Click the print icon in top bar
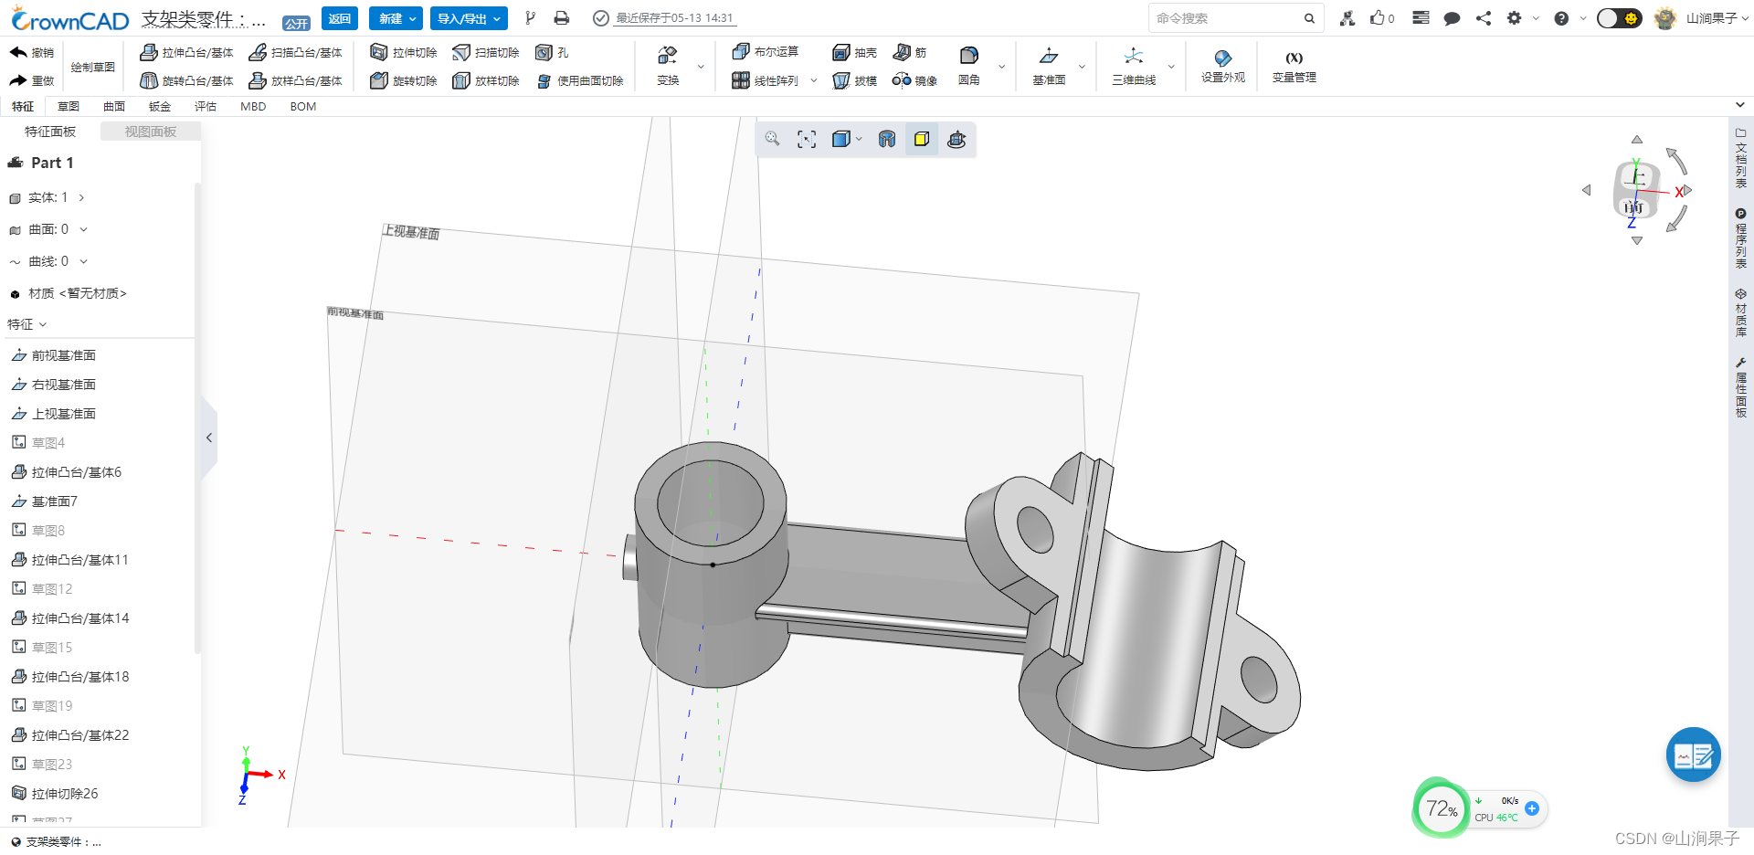The height and width of the screenshot is (855, 1754). pyautogui.click(x=562, y=18)
